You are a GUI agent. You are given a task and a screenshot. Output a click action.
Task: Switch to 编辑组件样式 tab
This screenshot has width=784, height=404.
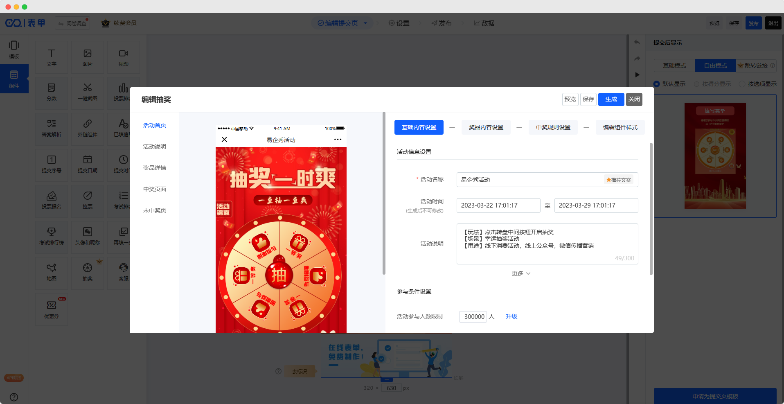tap(620, 127)
